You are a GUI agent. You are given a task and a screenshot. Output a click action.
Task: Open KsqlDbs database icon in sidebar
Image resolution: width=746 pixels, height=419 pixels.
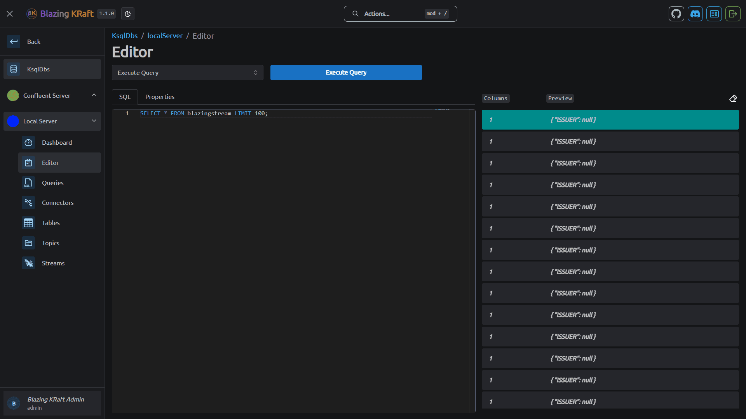pyautogui.click(x=14, y=69)
